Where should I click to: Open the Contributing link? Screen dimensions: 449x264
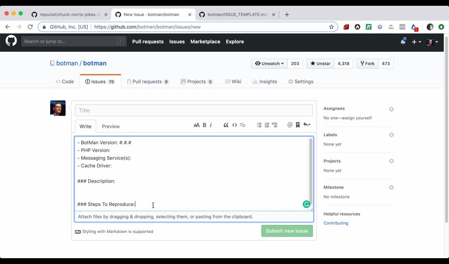(x=336, y=223)
